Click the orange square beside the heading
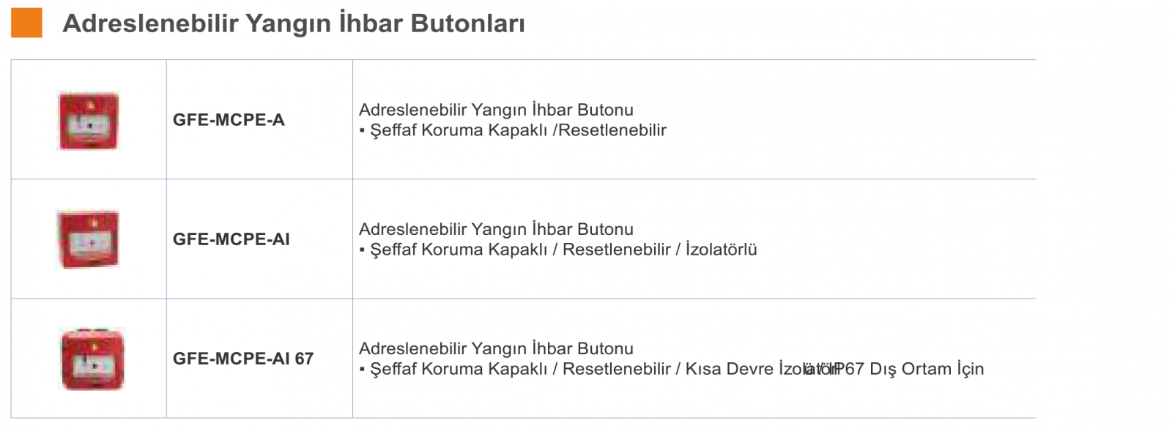The height and width of the screenshot is (434, 1172). pos(26,23)
